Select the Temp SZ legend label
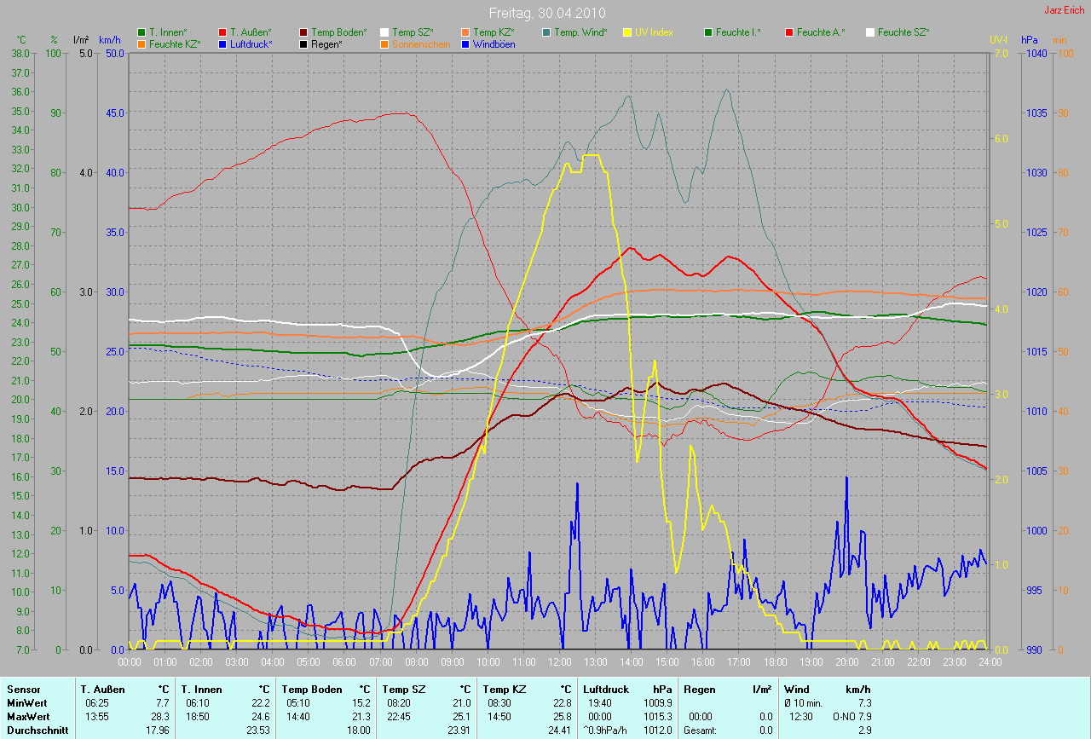 (x=413, y=32)
